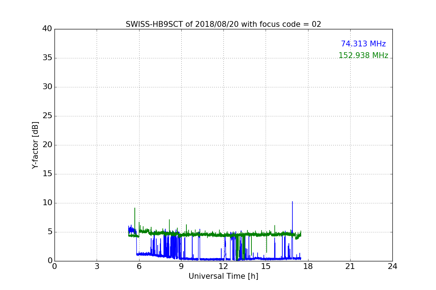Click the x-axis tick label 15
Viewport: 436px width, 290px height.
[266, 266]
